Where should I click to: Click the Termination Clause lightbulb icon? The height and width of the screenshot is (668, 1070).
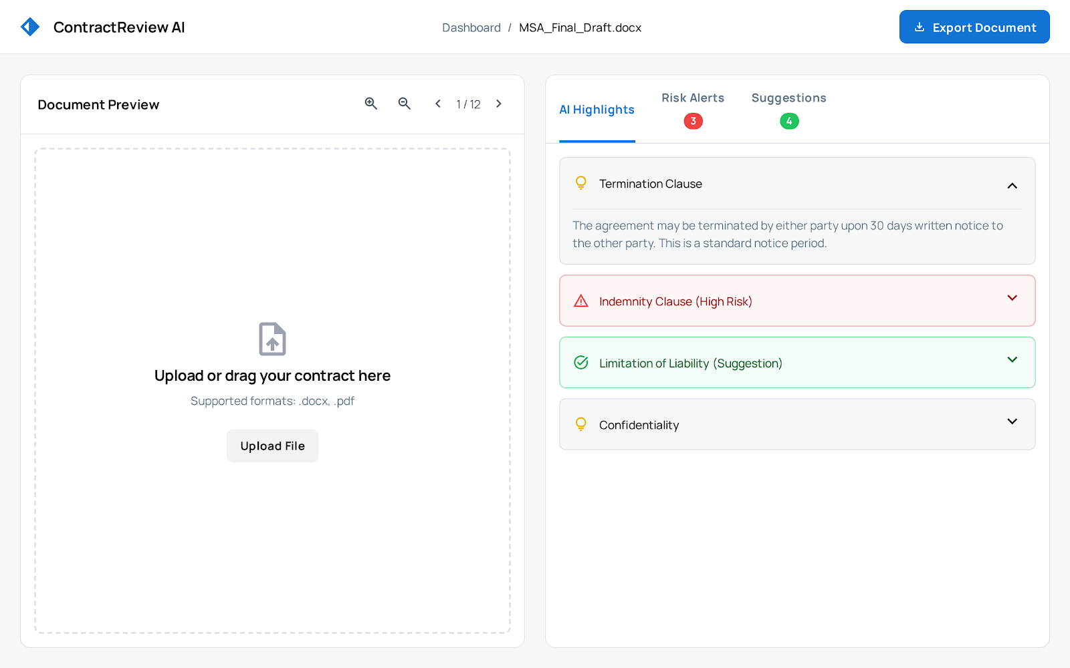pos(581,183)
